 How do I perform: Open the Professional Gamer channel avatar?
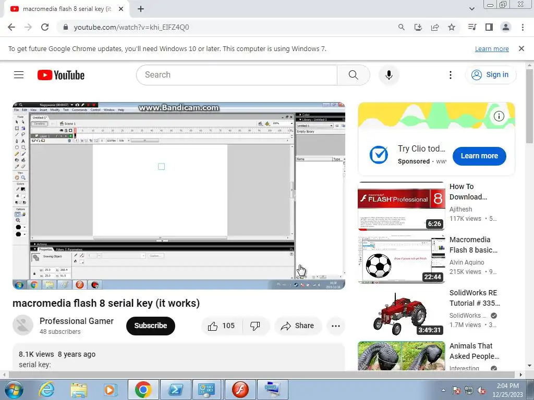(23, 325)
